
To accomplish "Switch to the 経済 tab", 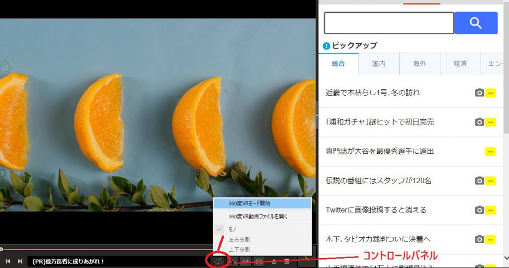I will tap(460, 64).
